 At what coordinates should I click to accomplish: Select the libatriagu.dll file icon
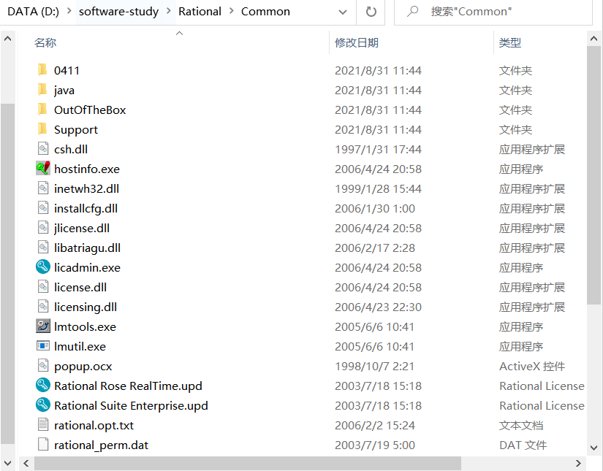click(x=43, y=248)
